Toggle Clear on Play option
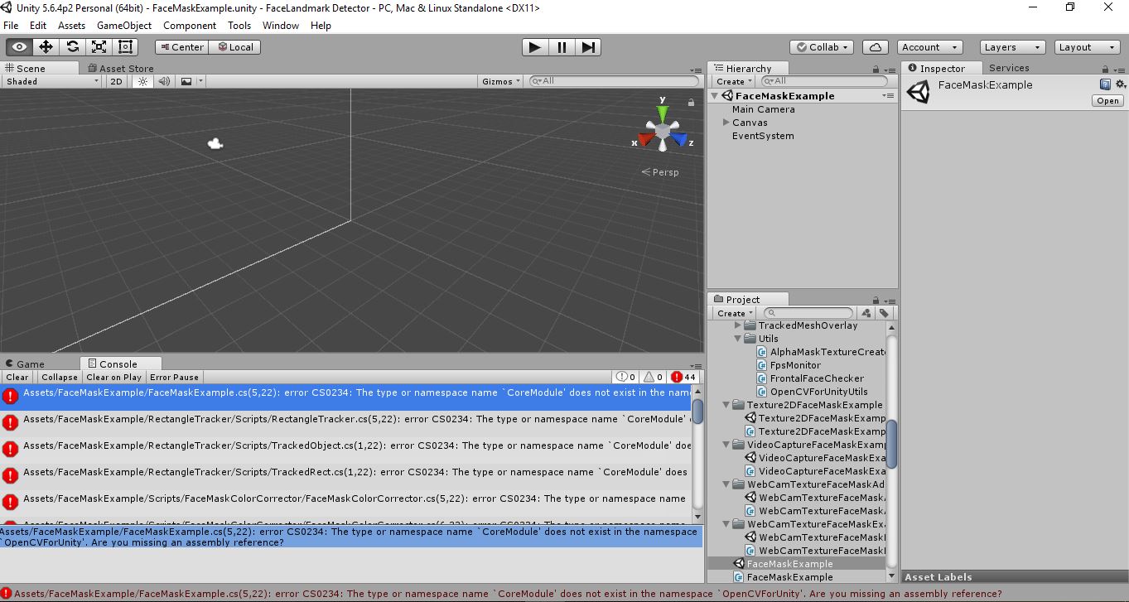This screenshot has height=602, width=1129. (114, 377)
